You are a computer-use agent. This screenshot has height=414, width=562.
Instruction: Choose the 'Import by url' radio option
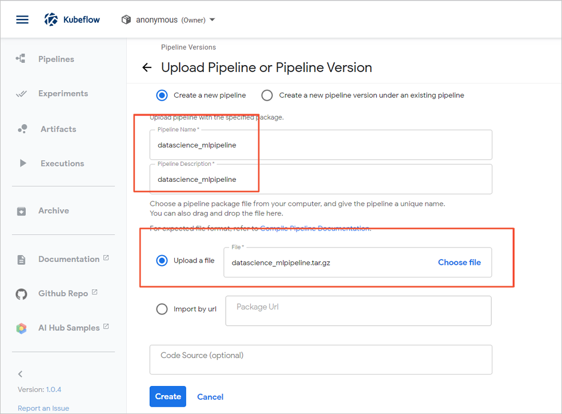[162, 309]
